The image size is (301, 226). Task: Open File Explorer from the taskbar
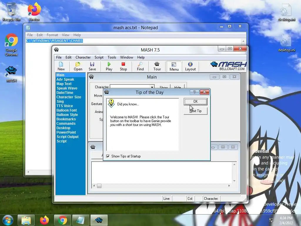pyautogui.click(x=26, y=220)
